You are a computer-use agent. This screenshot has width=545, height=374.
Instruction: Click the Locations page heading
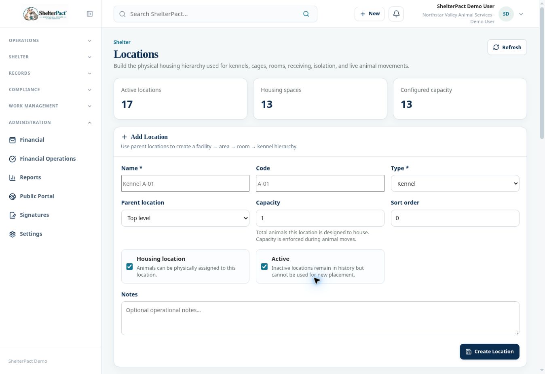point(136,54)
